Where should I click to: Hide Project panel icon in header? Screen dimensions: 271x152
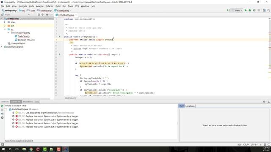pos(52,15)
